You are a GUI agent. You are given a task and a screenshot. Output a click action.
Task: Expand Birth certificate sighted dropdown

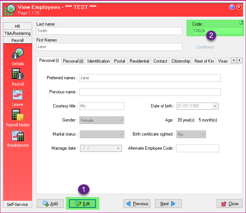click(202, 134)
